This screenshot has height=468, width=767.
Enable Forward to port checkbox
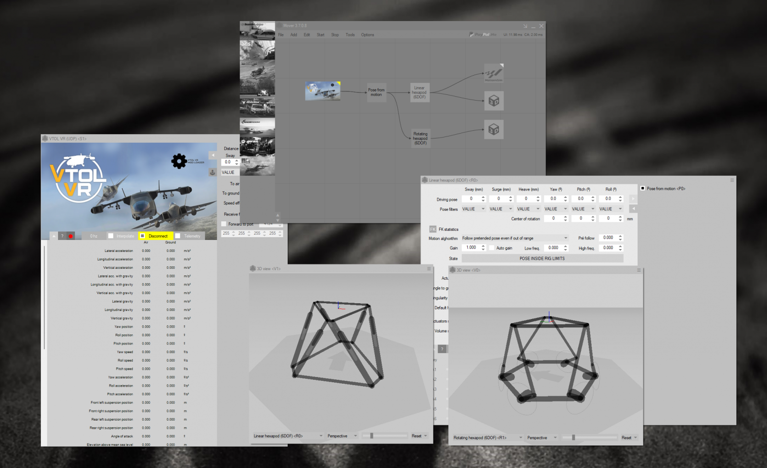(224, 224)
